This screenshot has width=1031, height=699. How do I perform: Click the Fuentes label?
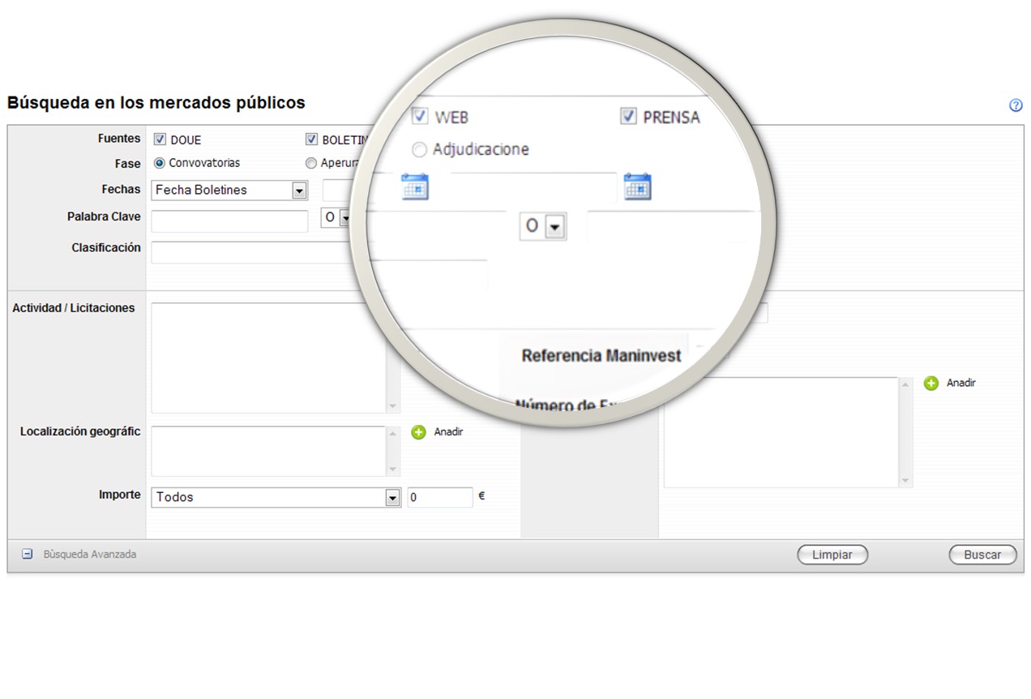click(x=119, y=139)
